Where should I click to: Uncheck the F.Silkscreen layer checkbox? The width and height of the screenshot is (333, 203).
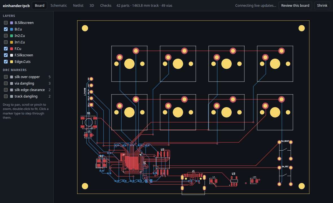(x=6, y=55)
